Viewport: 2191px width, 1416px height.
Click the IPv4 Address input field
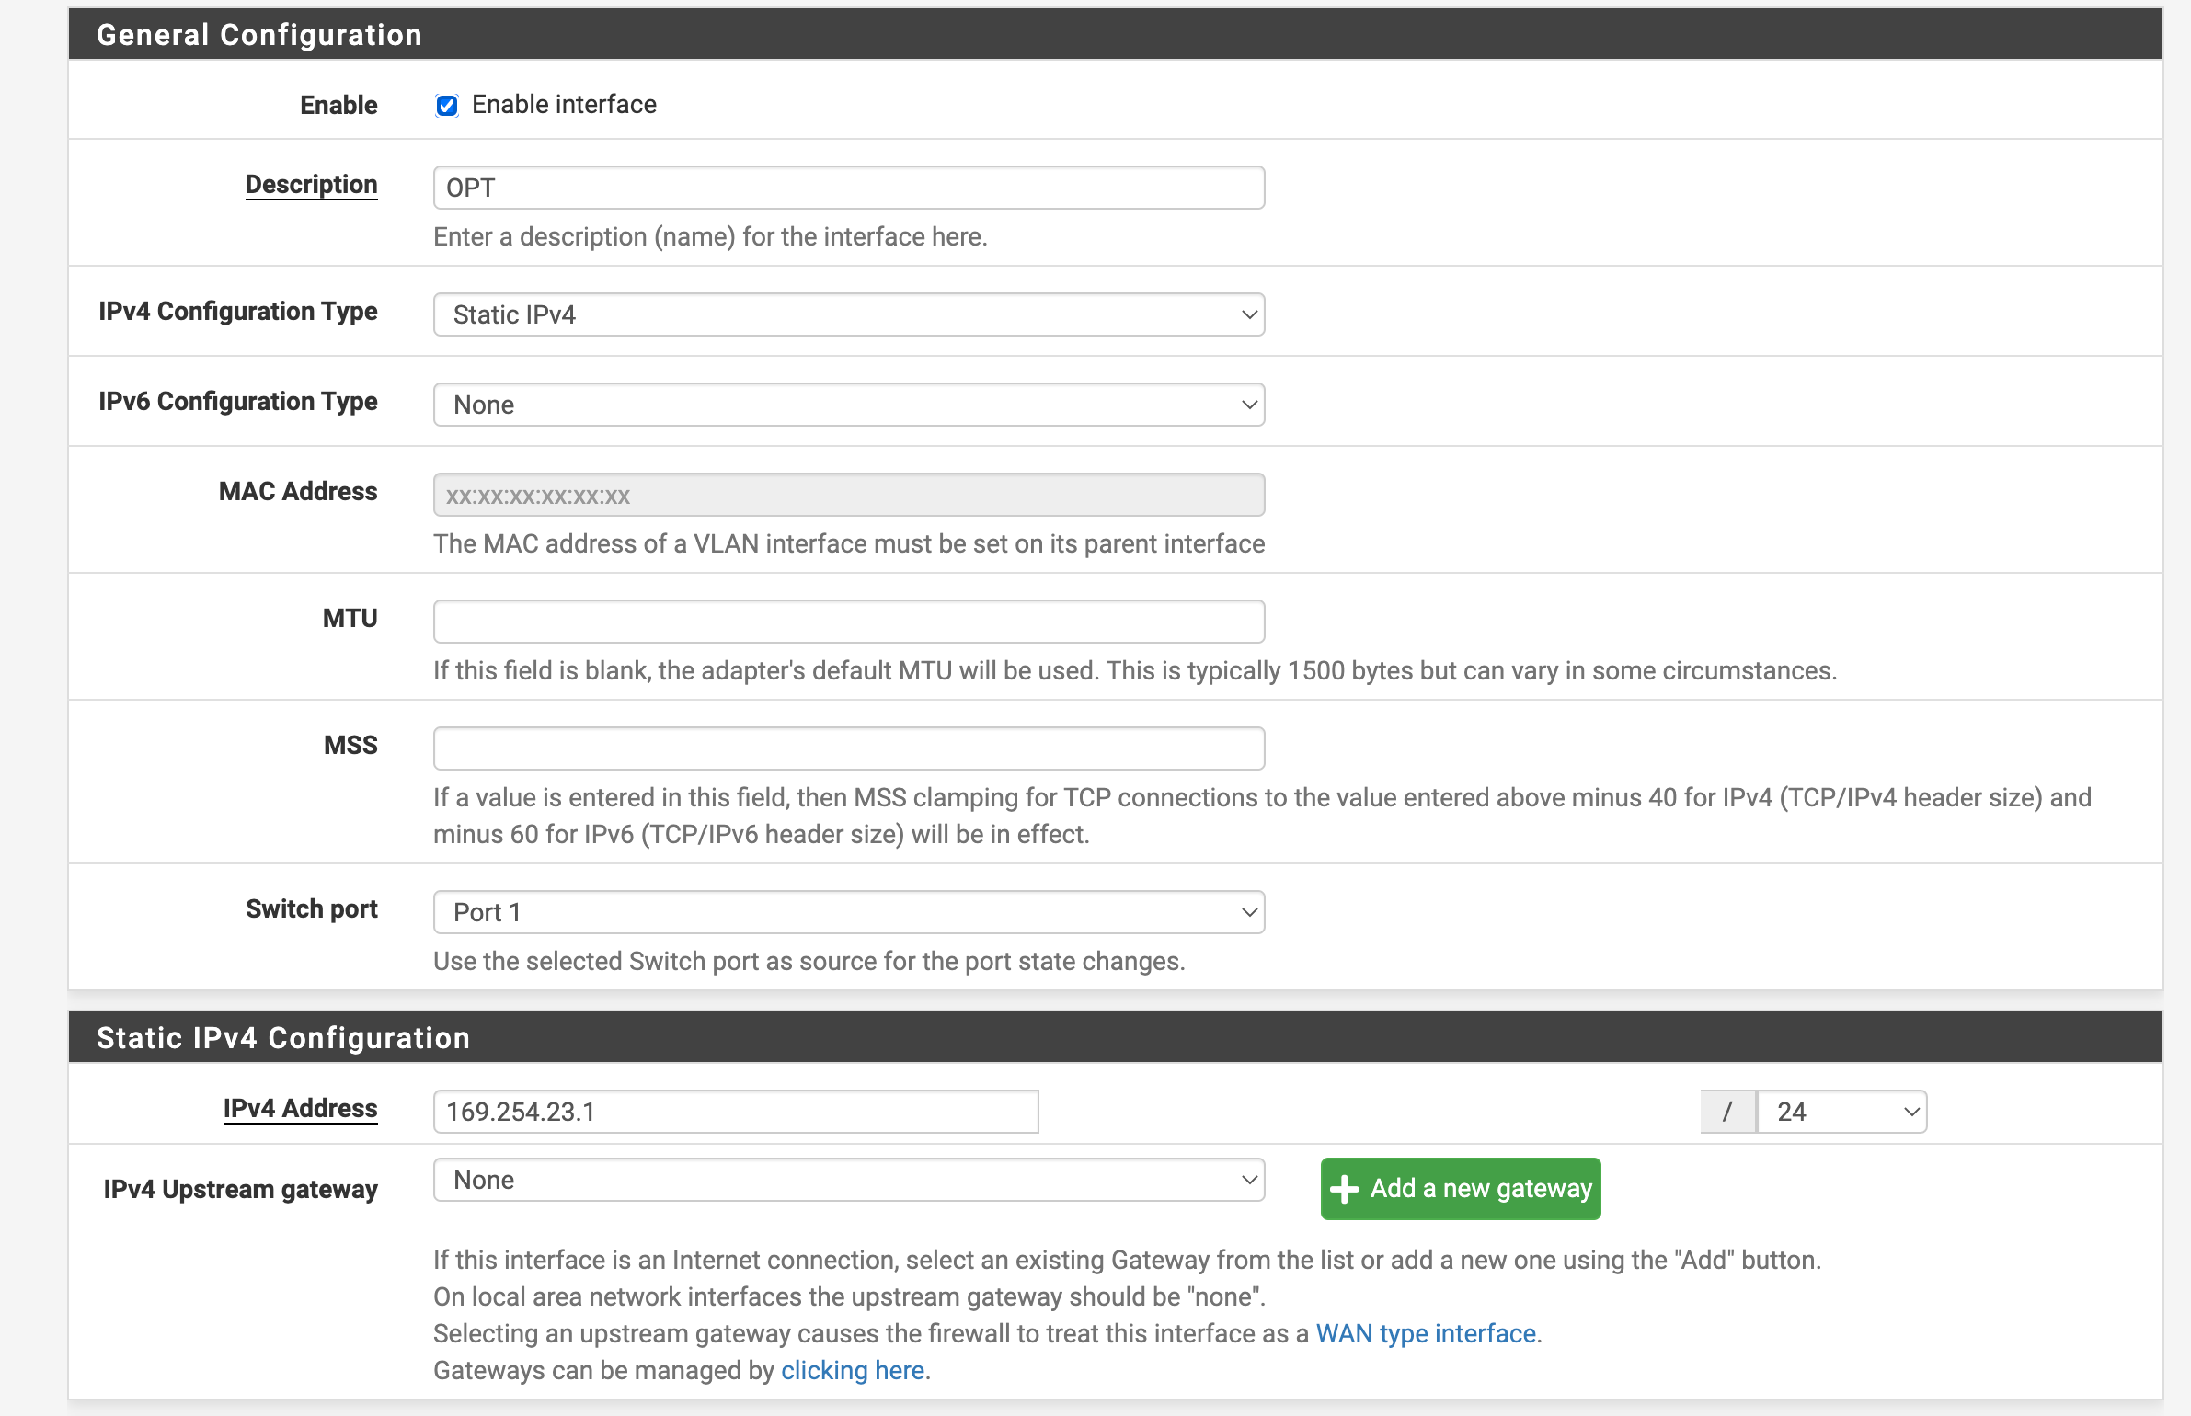(x=735, y=1112)
